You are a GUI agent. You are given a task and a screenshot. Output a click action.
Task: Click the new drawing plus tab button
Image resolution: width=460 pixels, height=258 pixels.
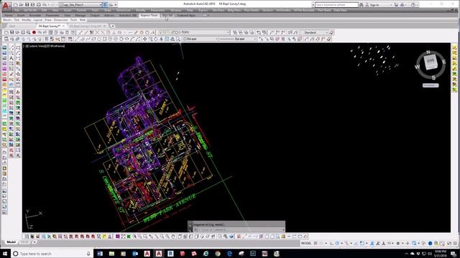tap(113, 27)
